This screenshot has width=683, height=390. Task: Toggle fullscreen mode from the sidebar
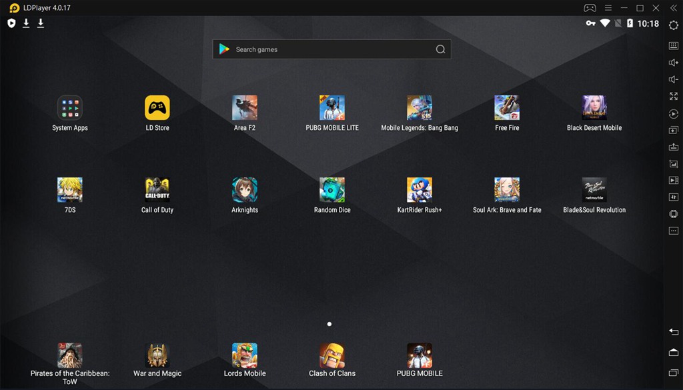pyautogui.click(x=674, y=96)
